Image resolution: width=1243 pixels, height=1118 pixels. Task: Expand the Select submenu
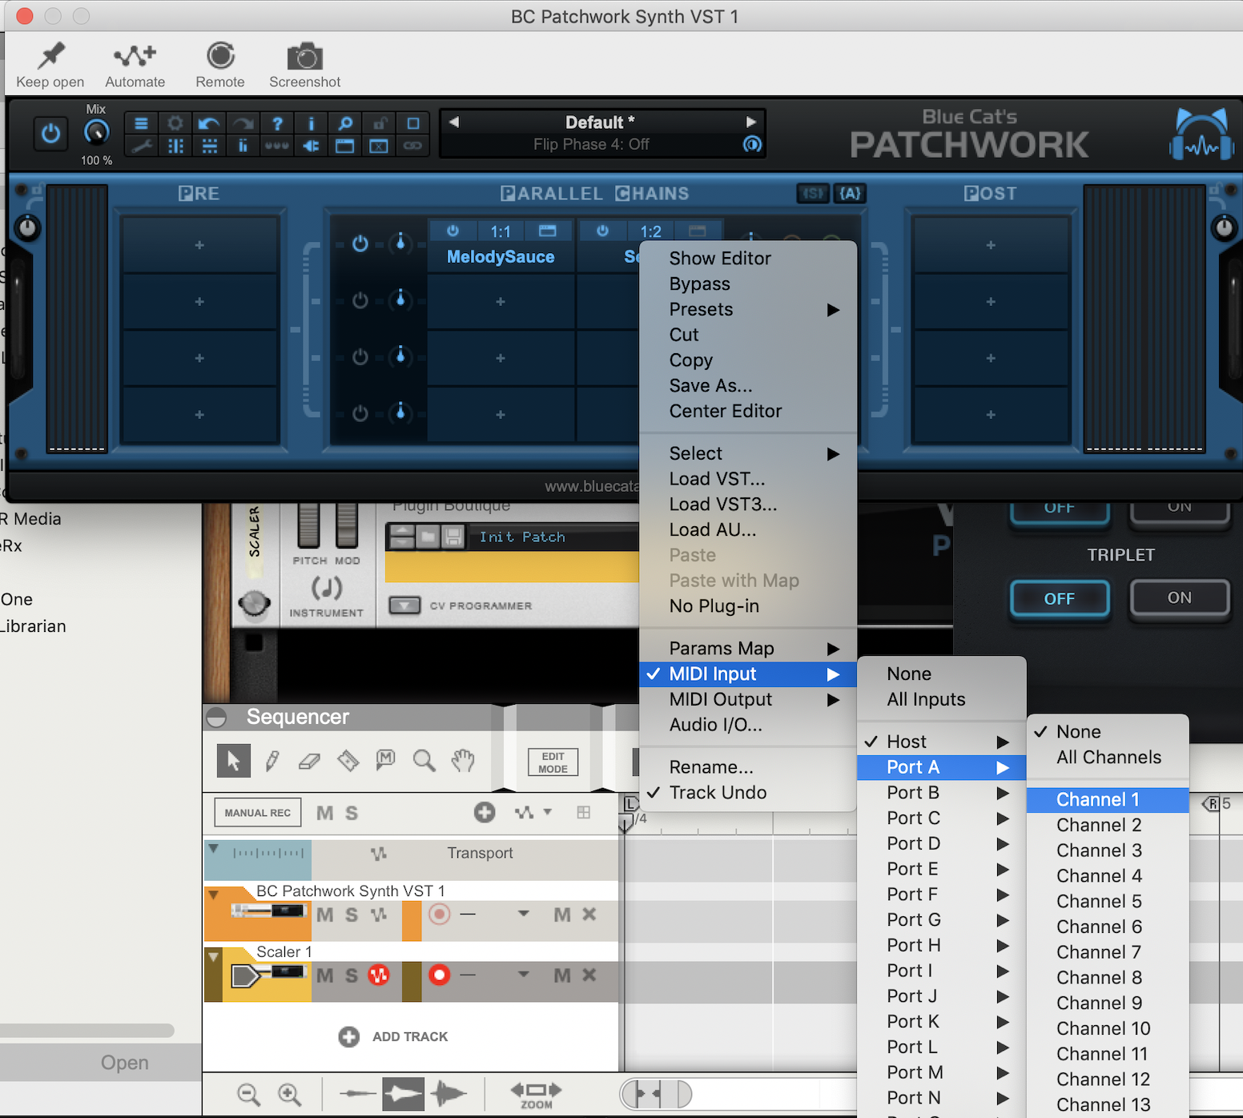(x=748, y=453)
